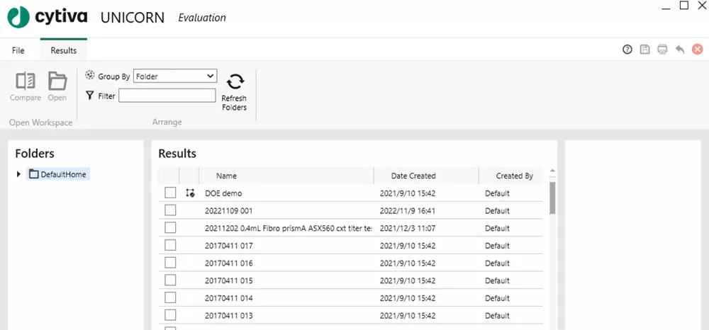Open the Group By dropdown
Screen dimensions: 709x330
[x=175, y=76]
